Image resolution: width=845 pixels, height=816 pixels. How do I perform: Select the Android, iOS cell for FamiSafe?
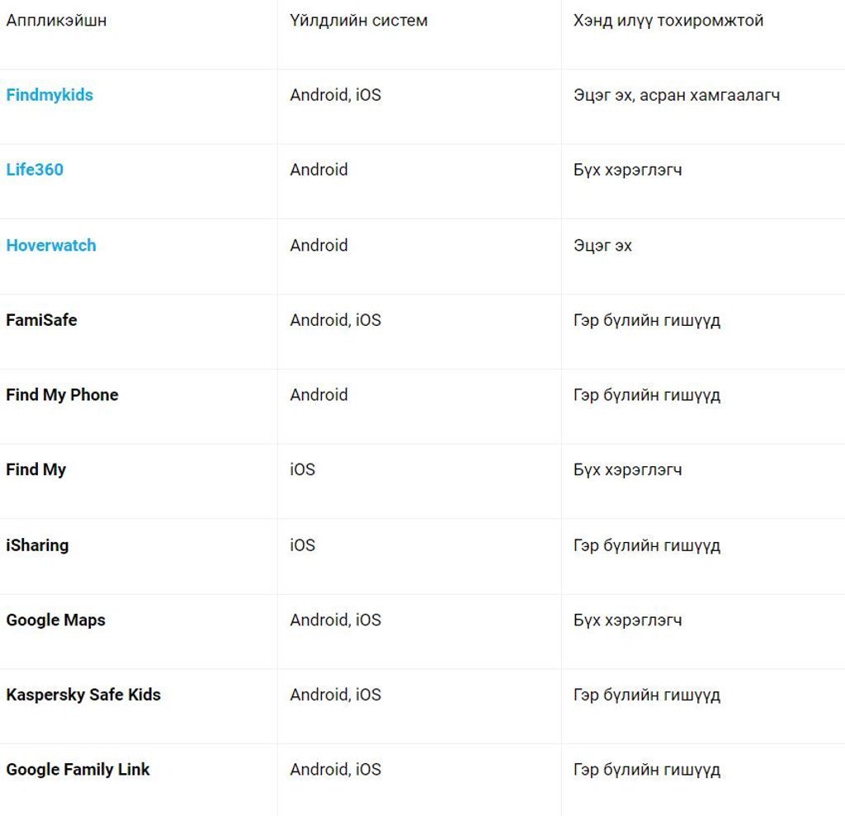coord(335,320)
